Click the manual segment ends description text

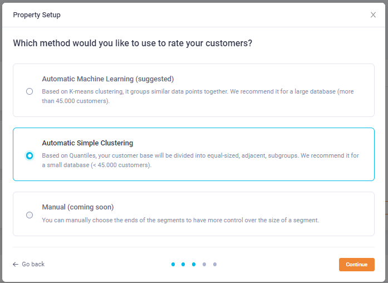coord(180,220)
